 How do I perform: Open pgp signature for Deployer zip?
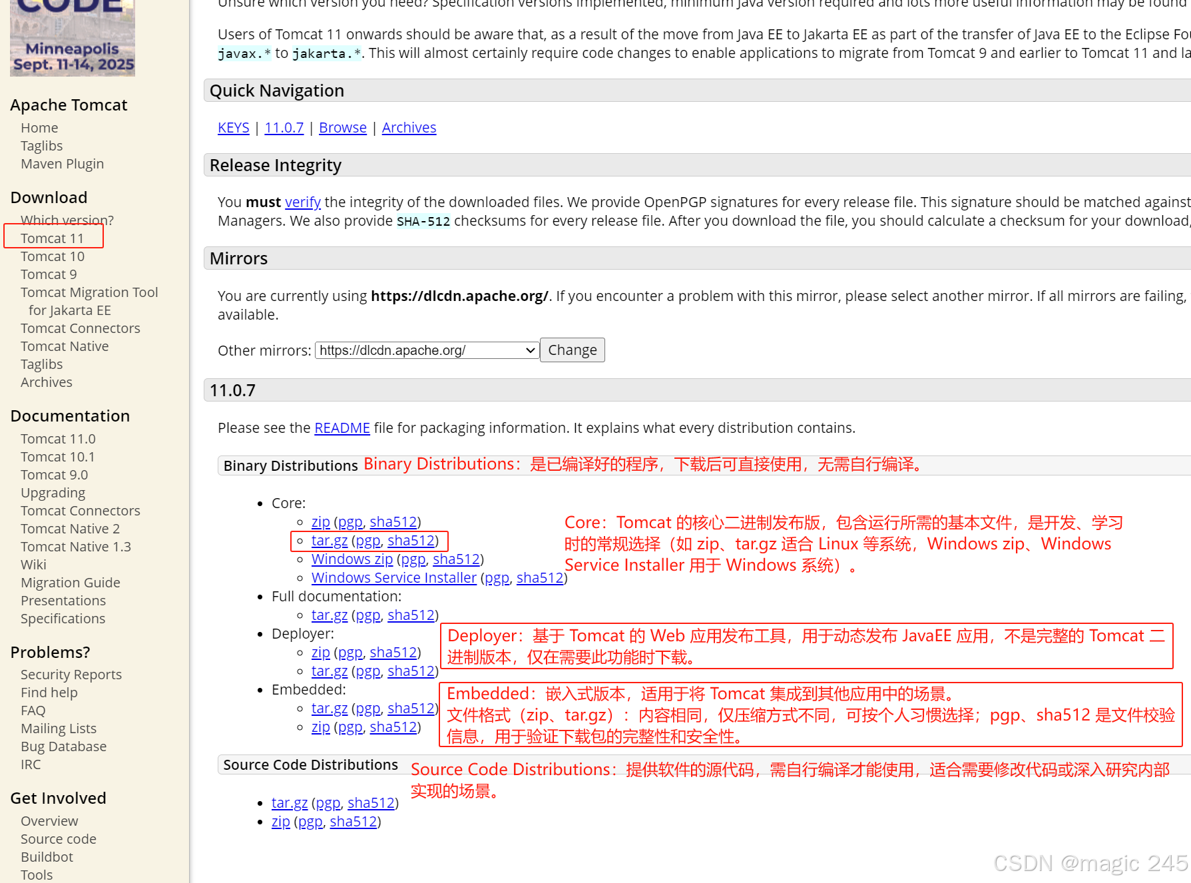[x=351, y=653]
